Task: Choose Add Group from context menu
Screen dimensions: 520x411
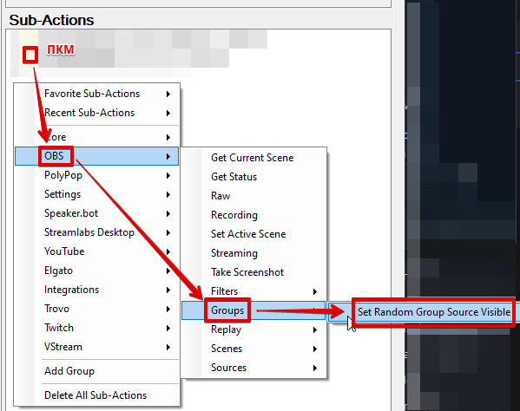Action: (x=96, y=371)
